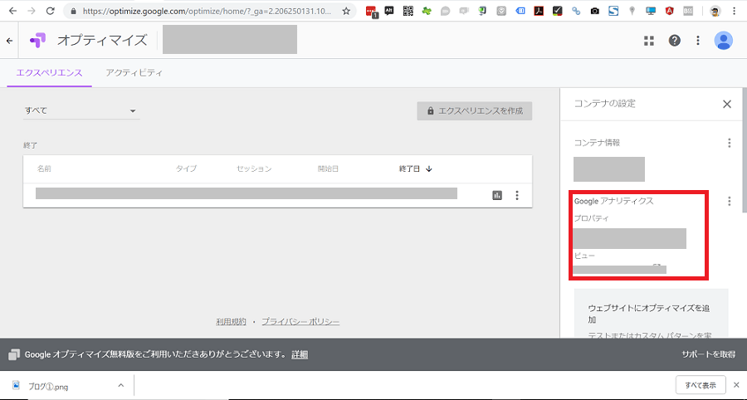The width and height of the screenshot is (747, 400).
Task: Click the purple Optimize logo
Action: pos(37,41)
